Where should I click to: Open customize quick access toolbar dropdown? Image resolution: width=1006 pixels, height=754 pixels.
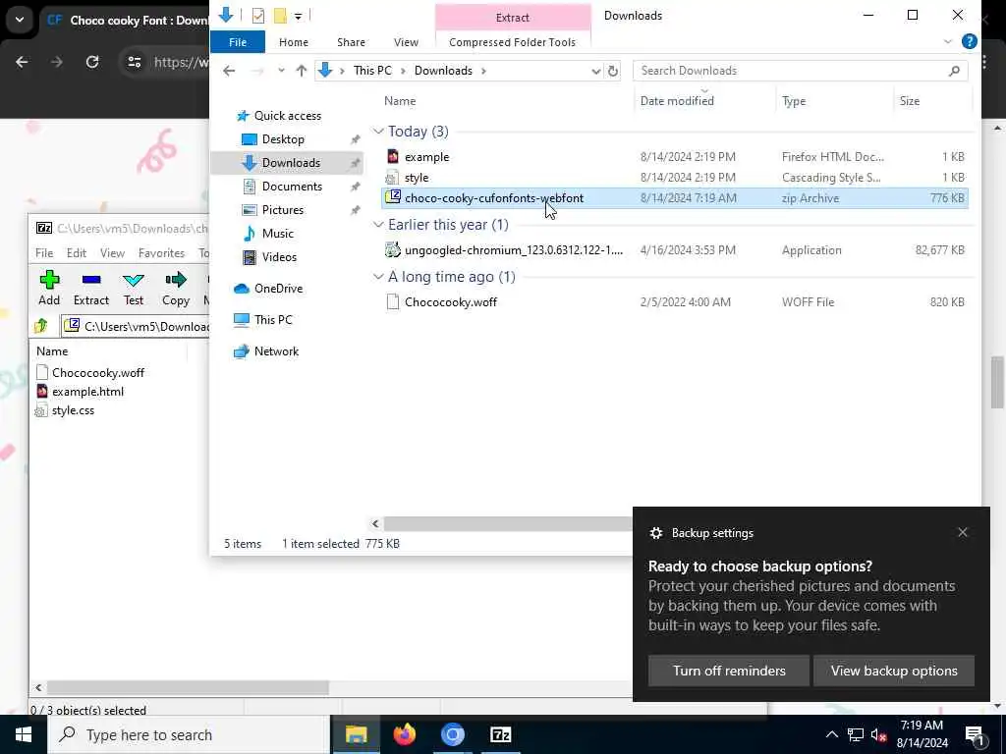pyautogui.click(x=299, y=16)
